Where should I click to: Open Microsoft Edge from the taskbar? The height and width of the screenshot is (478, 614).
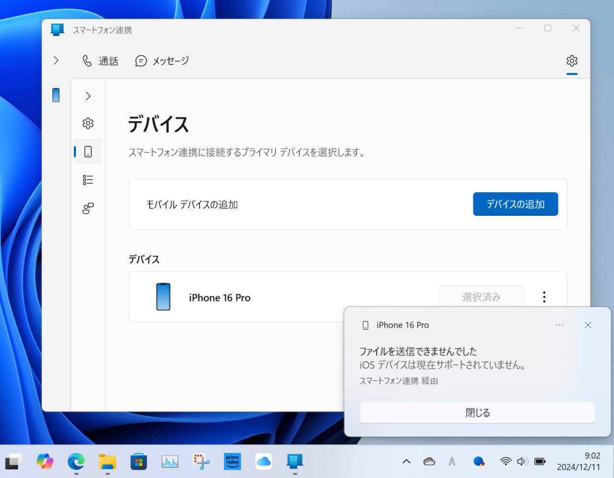click(x=76, y=461)
